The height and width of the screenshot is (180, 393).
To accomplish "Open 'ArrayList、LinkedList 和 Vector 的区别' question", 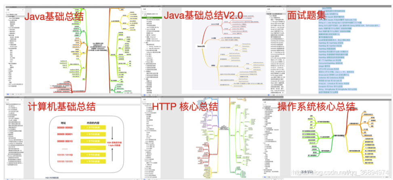I will (334, 83).
